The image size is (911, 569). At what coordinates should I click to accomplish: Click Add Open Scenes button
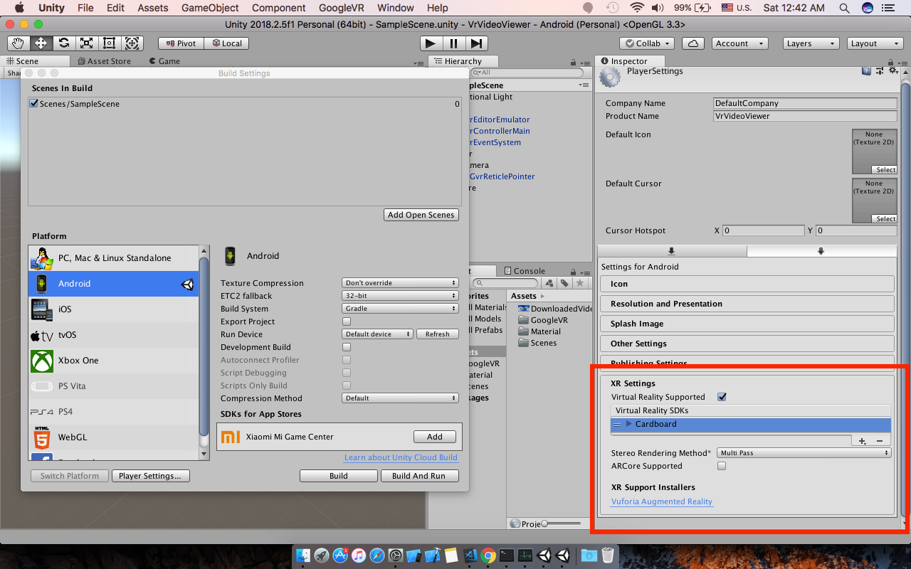point(421,215)
